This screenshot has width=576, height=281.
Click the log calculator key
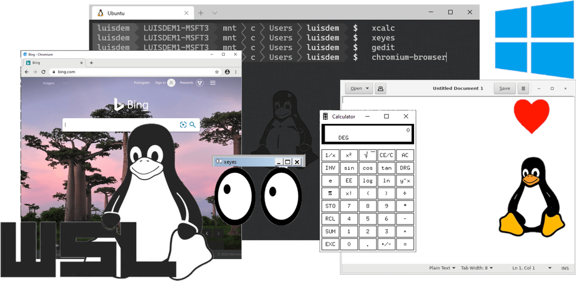368,180
